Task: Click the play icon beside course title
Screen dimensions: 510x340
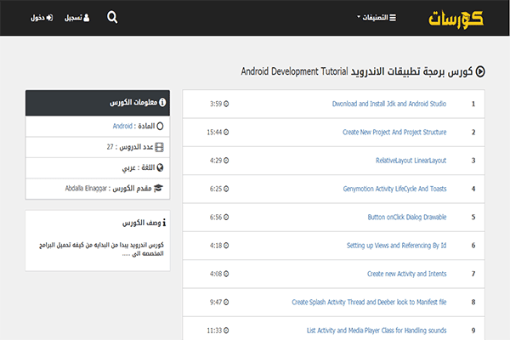Action: pyautogui.click(x=480, y=72)
